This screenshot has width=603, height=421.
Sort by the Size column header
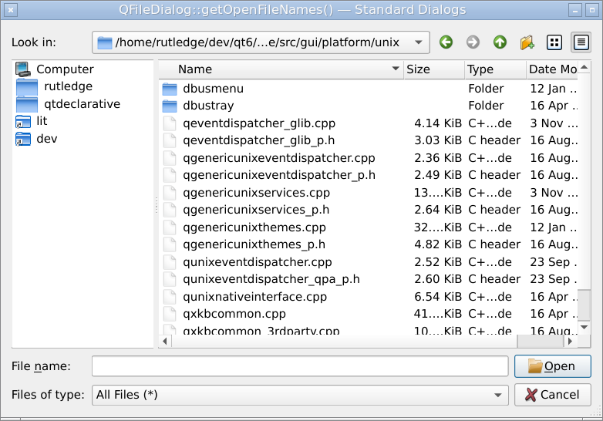coord(433,69)
